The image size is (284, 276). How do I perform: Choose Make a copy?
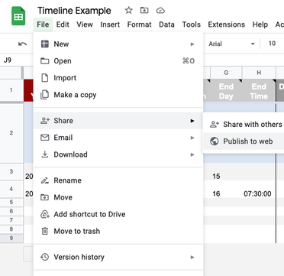coord(118,95)
